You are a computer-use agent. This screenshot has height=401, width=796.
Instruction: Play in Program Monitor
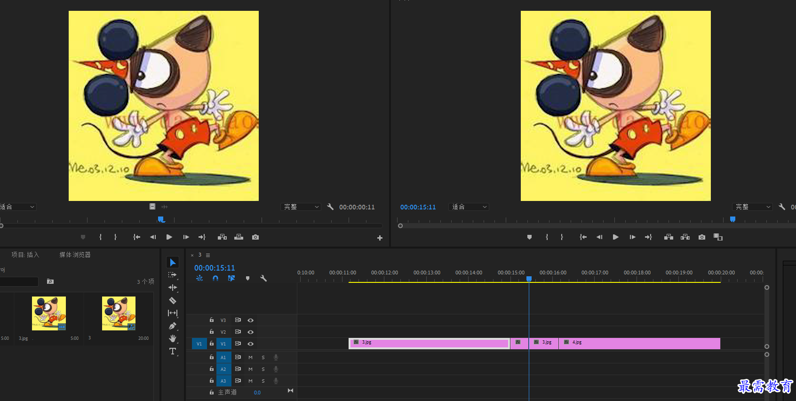(x=616, y=237)
